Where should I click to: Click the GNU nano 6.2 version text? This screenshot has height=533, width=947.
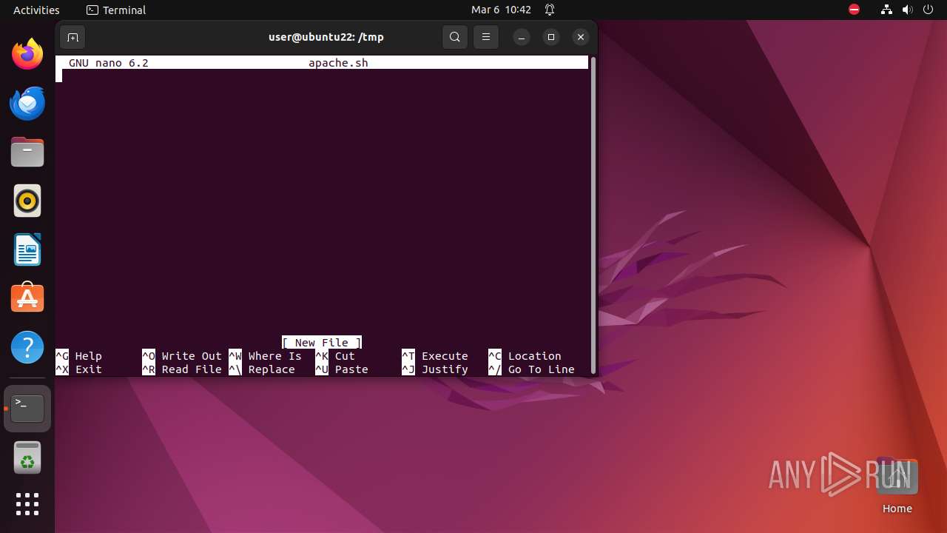[109, 63]
